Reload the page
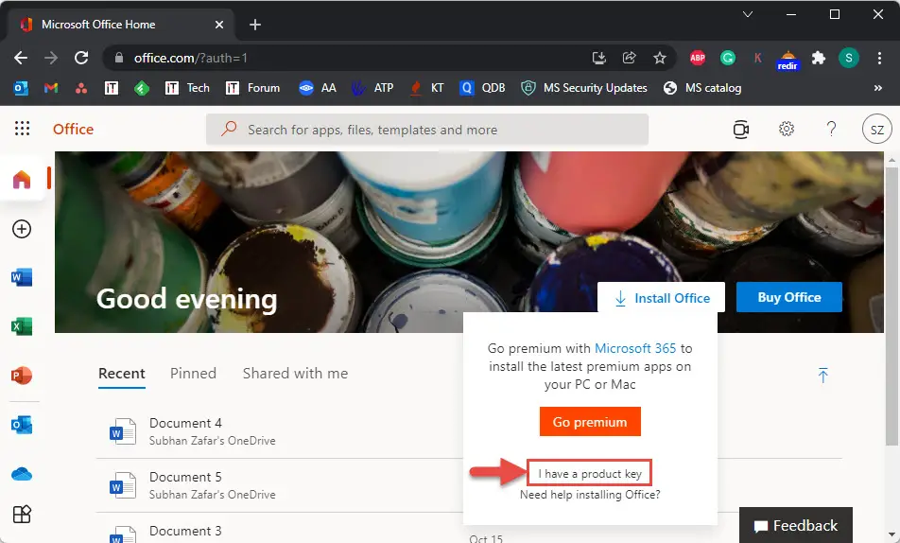900x543 pixels. [x=81, y=58]
